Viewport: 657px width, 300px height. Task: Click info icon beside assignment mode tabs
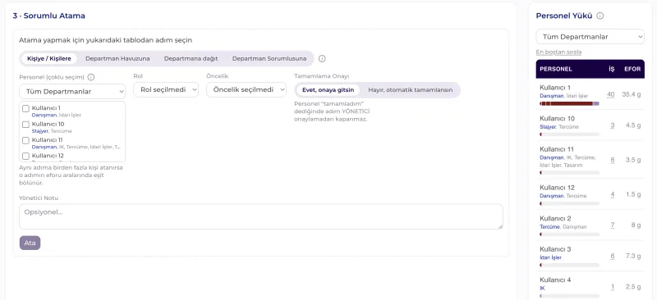[322, 58]
